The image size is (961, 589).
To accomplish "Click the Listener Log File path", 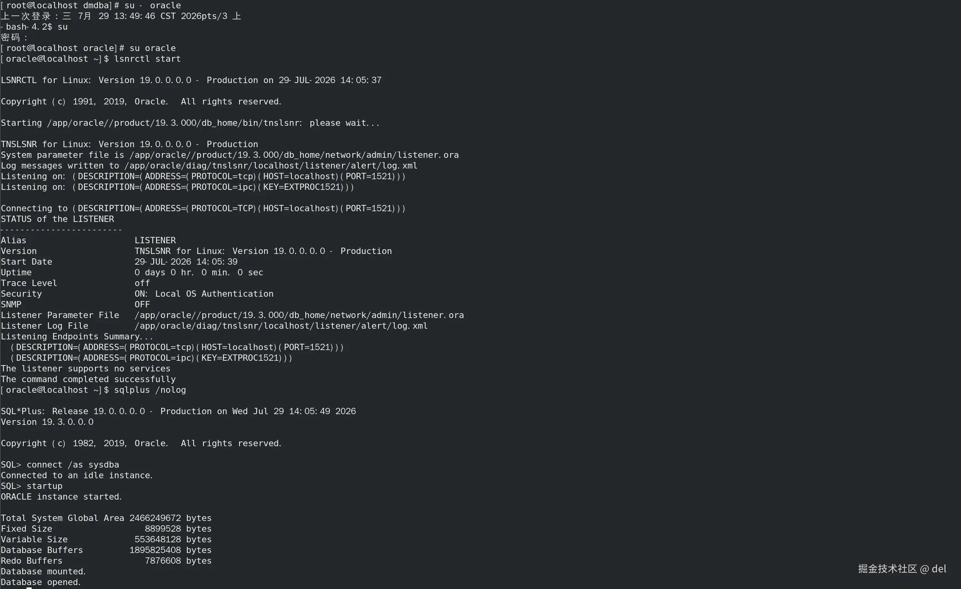I will [x=281, y=326].
